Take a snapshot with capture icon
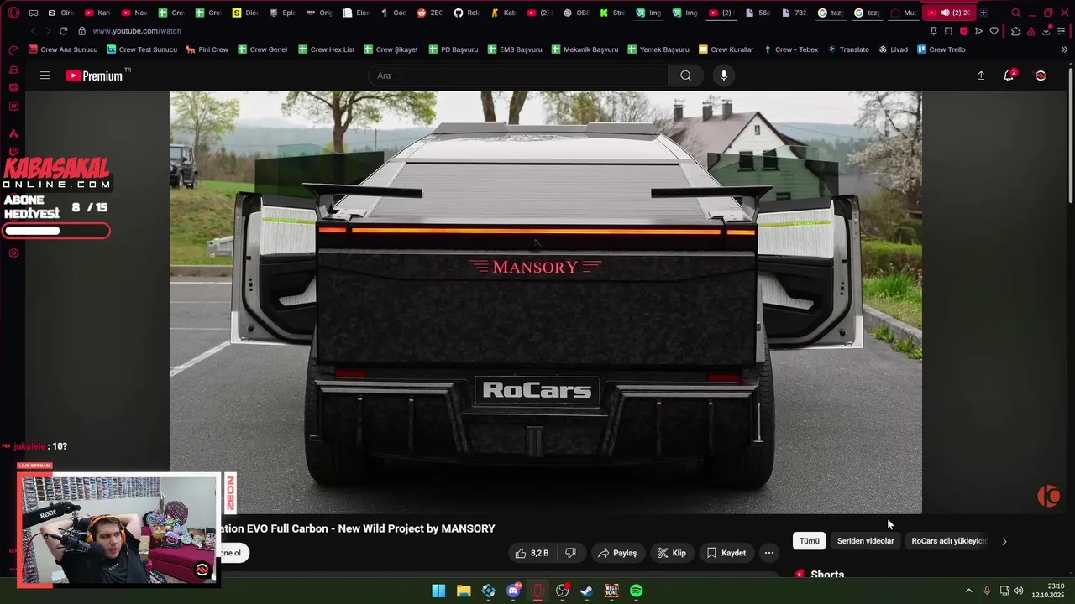This screenshot has width=1075, height=604. tap(948, 31)
